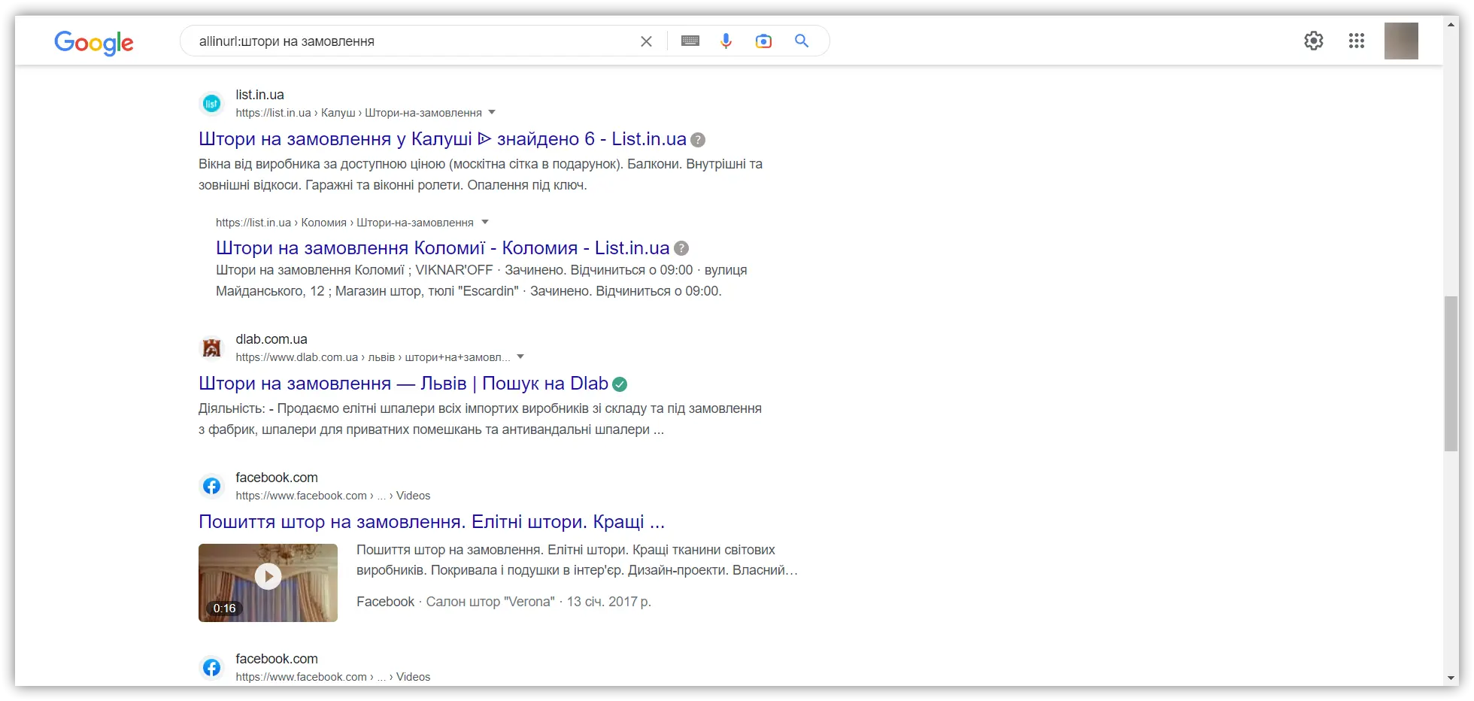Search by image with the camera icon
Viewport: 1474px width, 701px height.
pos(763,41)
